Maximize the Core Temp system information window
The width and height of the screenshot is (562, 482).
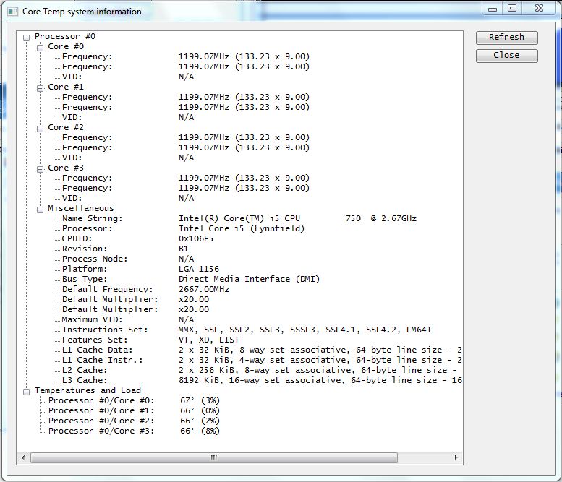tap(512, 9)
